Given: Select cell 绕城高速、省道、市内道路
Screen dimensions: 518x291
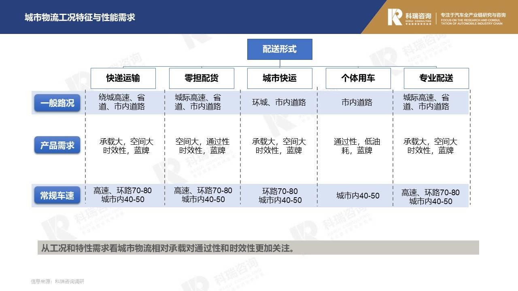Looking at the screenshot, I should (x=122, y=102).
